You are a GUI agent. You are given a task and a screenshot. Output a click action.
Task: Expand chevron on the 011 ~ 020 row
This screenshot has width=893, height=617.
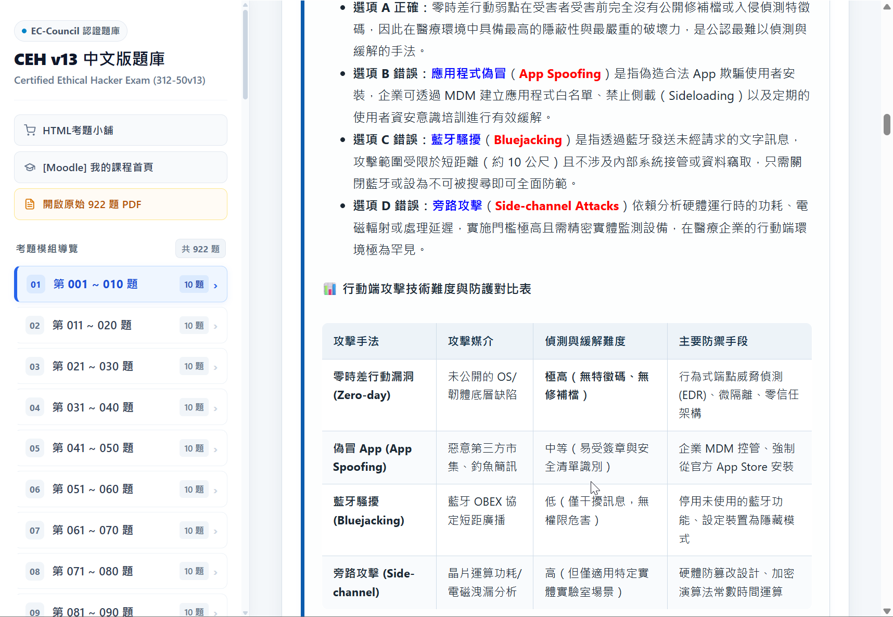coord(215,326)
